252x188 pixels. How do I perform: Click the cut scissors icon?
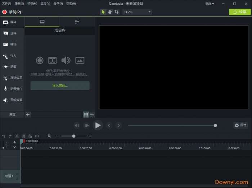click(17, 136)
